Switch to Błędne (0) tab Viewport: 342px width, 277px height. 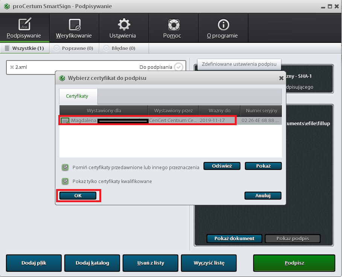[124, 48]
